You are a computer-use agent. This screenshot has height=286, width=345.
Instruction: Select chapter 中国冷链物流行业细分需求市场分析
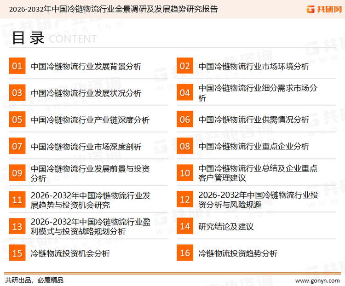tap(258, 92)
